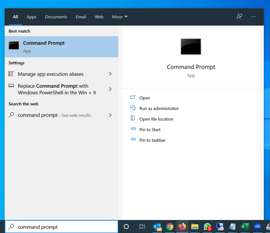The image size is (270, 233).
Task: Click the search box containing command prompt
Action: (x=61, y=227)
